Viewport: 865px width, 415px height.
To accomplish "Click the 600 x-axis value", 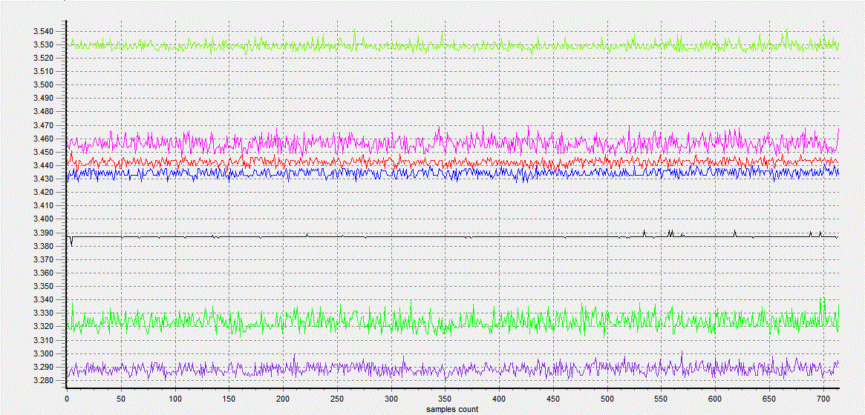I will [x=716, y=398].
